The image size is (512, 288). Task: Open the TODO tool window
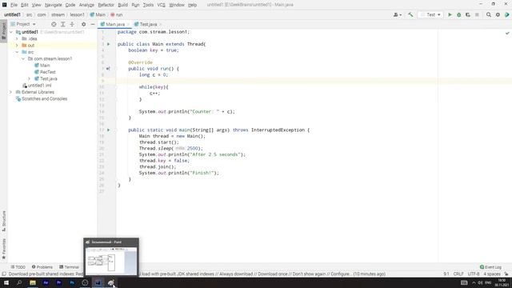pyautogui.click(x=18, y=267)
